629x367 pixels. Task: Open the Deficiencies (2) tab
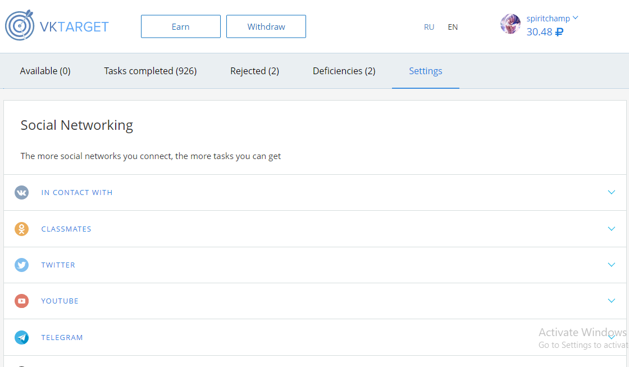tap(344, 71)
